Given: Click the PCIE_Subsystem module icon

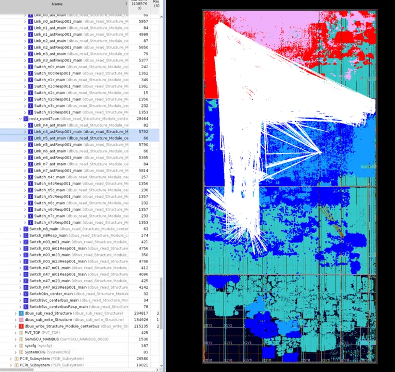Looking at the screenshot, I should click(17, 359).
